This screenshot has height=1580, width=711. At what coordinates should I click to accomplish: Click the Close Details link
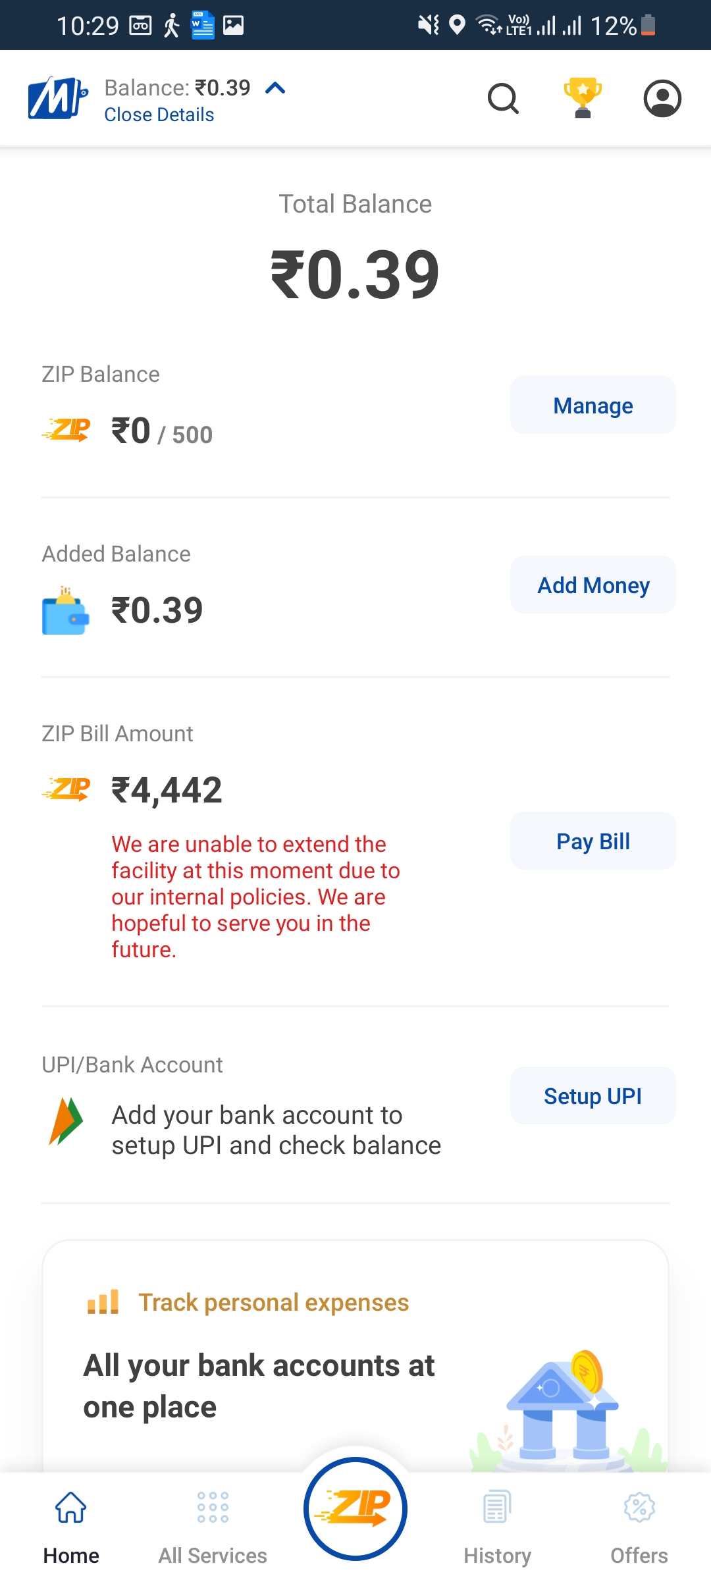pyautogui.click(x=159, y=115)
